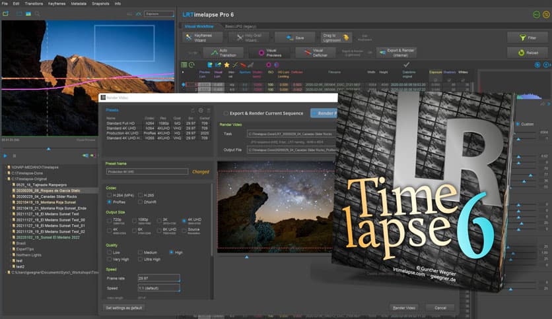Screen dimensions: 552x319
Task: Open the Speed dropdown
Action: (158, 288)
